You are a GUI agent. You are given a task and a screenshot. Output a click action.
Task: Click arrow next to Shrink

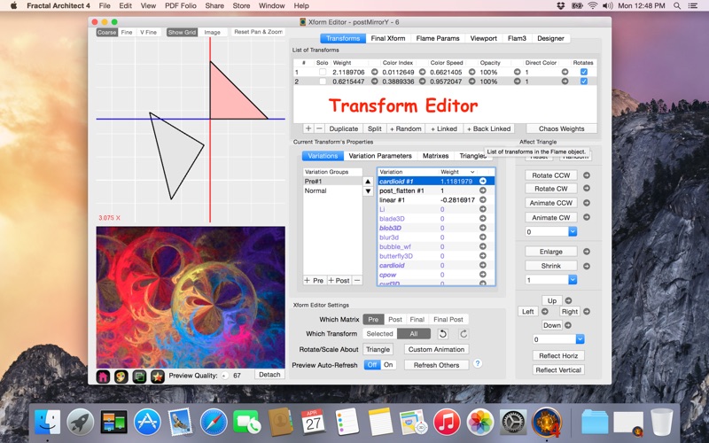587,267
